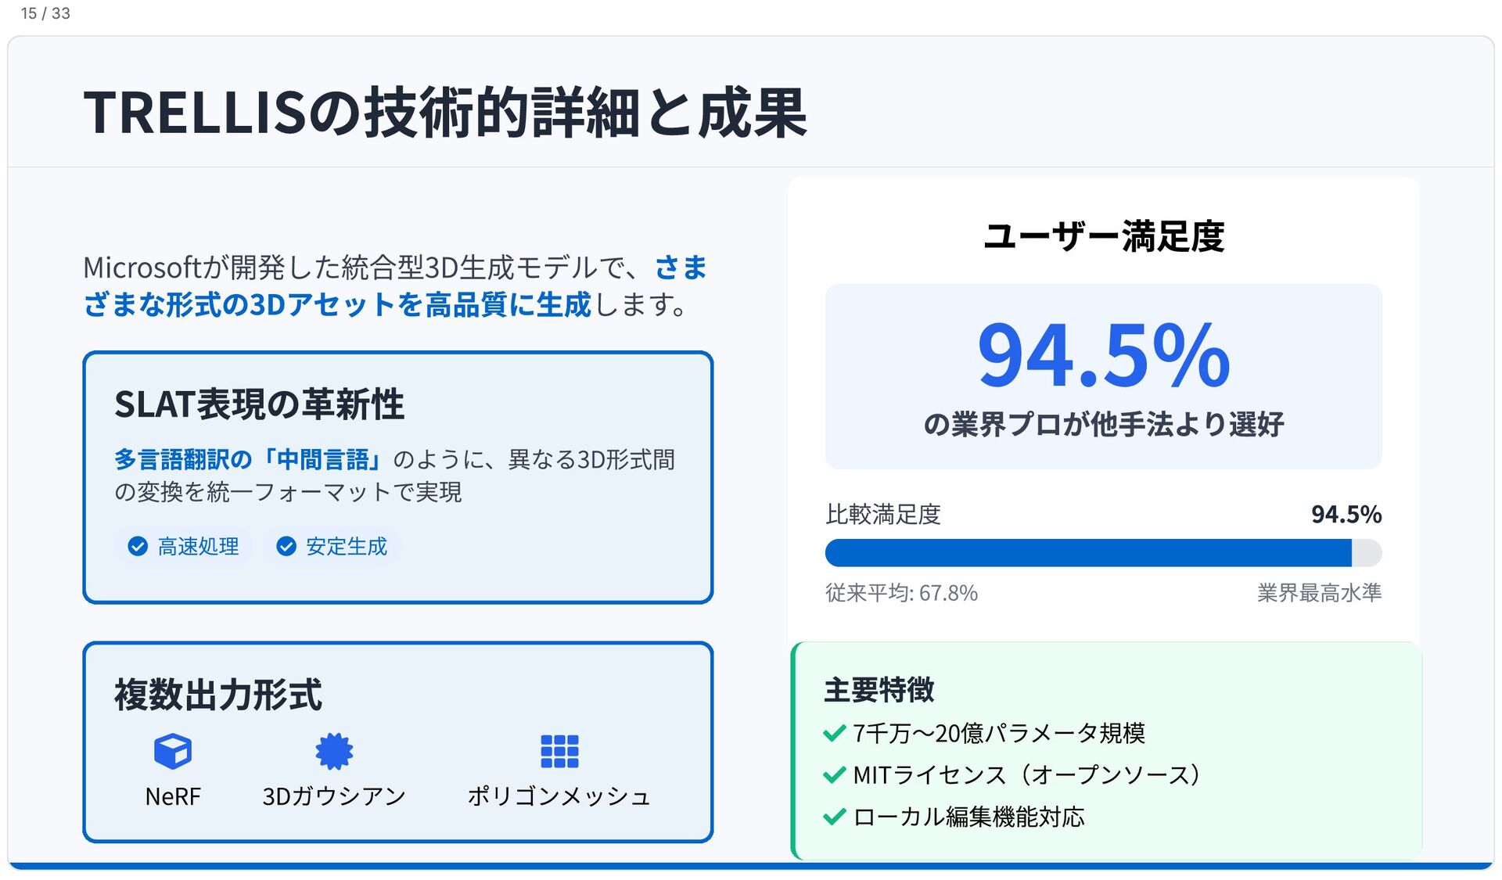
Task: Click the green checkmark beside ローカル編集機能対応
Action: [x=835, y=817]
